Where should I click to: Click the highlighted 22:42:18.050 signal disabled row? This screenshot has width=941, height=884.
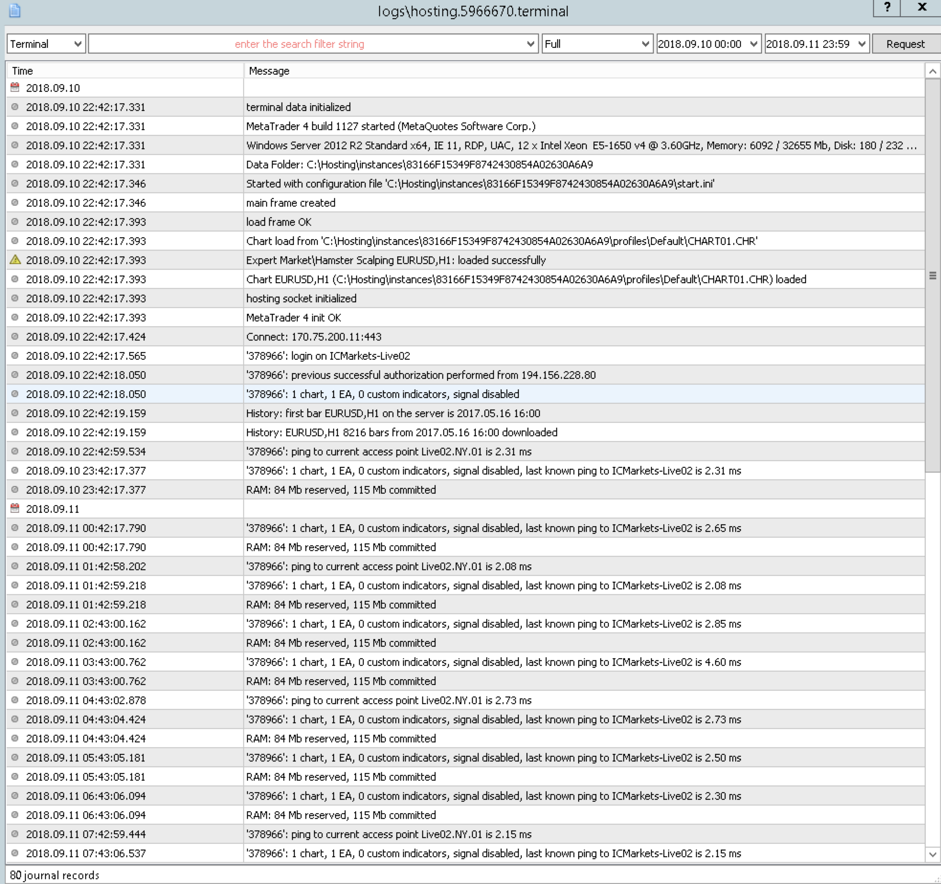465,394
